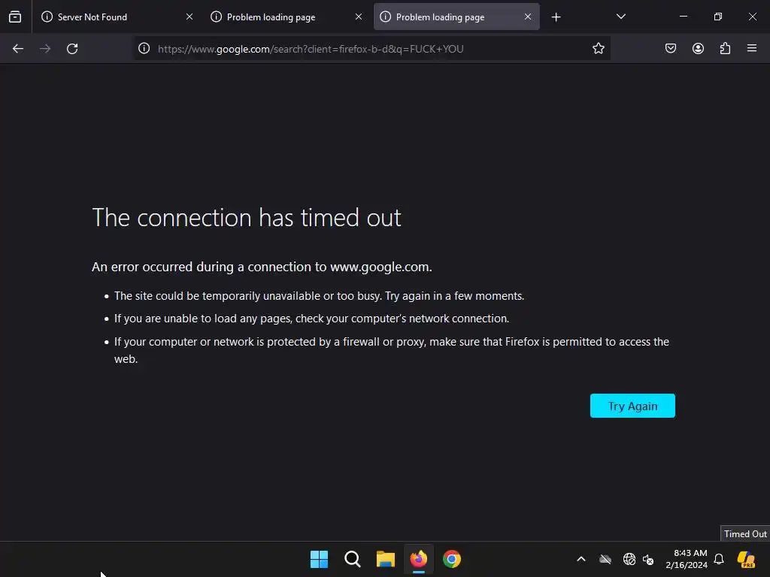The width and height of the screenshot is (770, 577).
Task: Click the muted volume tray icon
Action: click(x=648, y=559)
